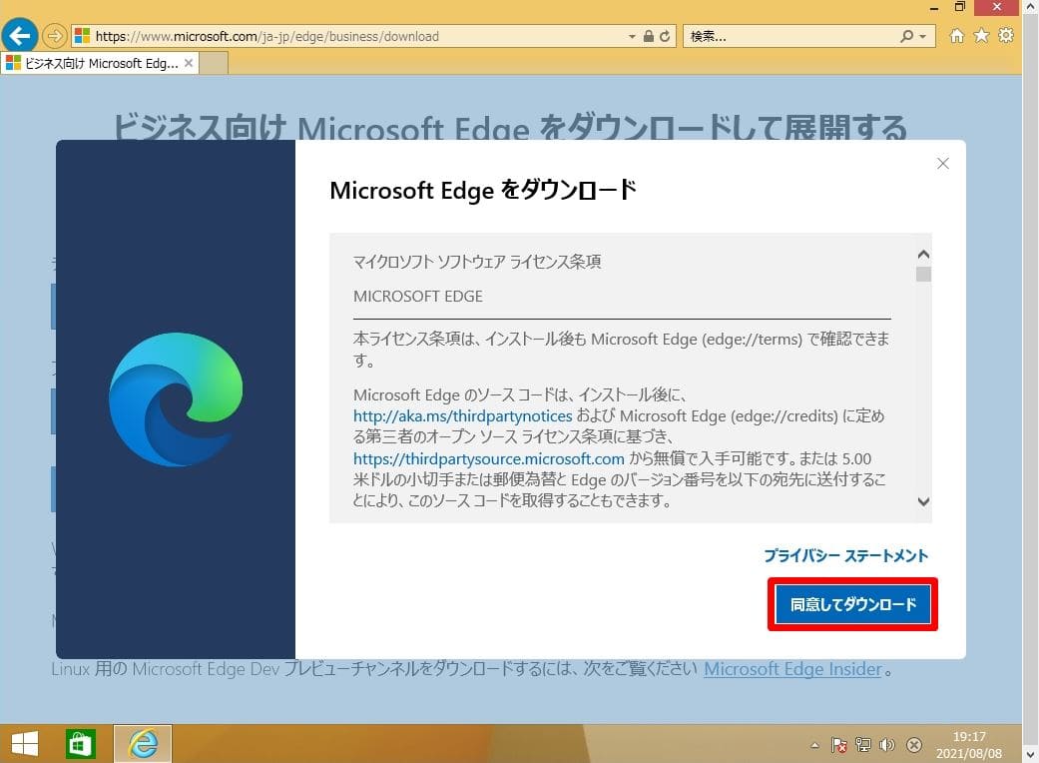Open the Windows Start button
Viewport: 1039px width, 763px height.
[x=25, y=744]
